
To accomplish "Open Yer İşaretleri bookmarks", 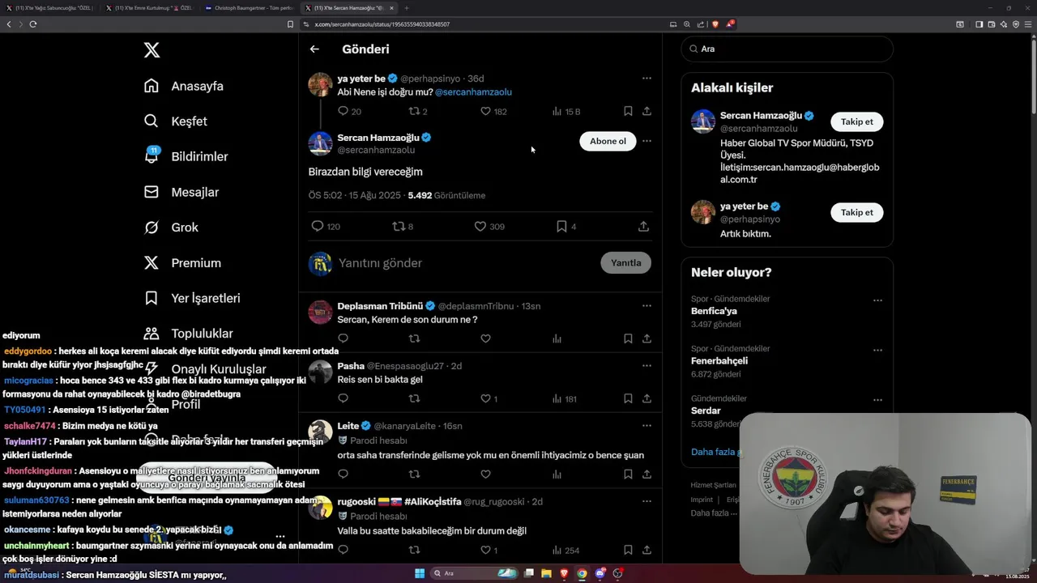I will (192, 298).
